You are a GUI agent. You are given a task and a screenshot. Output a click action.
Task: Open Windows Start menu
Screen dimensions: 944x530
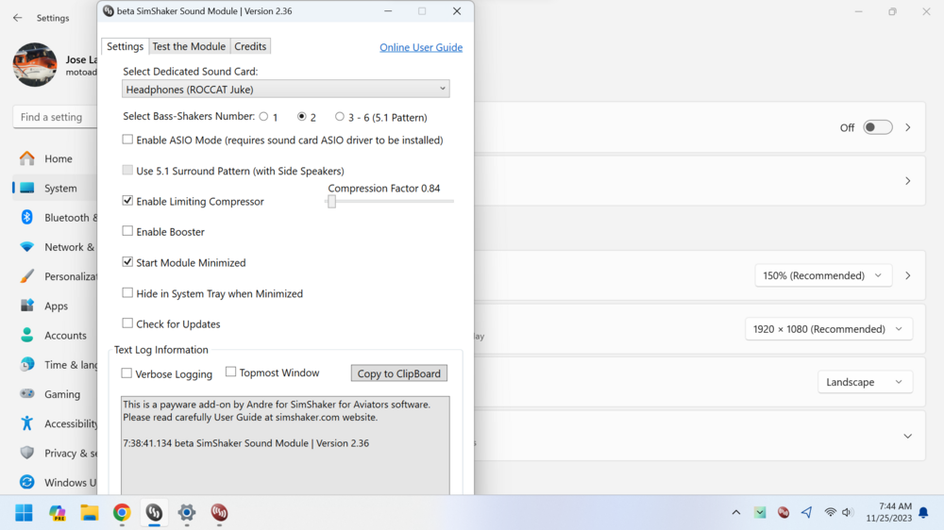pyautogui.click(x=25, y=513)
